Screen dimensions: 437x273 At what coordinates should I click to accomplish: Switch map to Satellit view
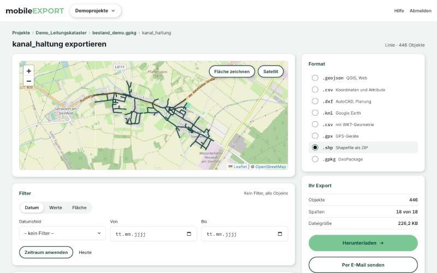pos(270,72)
